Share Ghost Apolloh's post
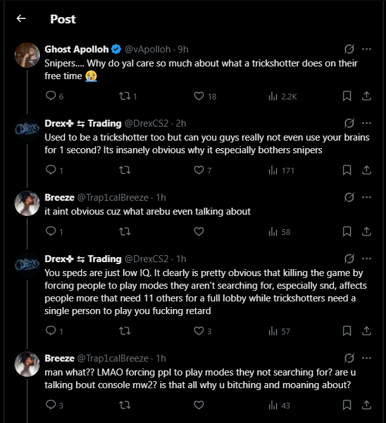Screen dimensions: 386x423 click(366, 96)
